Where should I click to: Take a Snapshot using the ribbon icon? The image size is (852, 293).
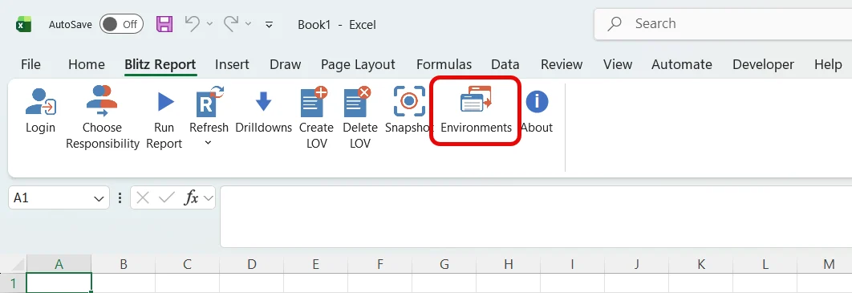pyautogui.click(x=409, y=100)
